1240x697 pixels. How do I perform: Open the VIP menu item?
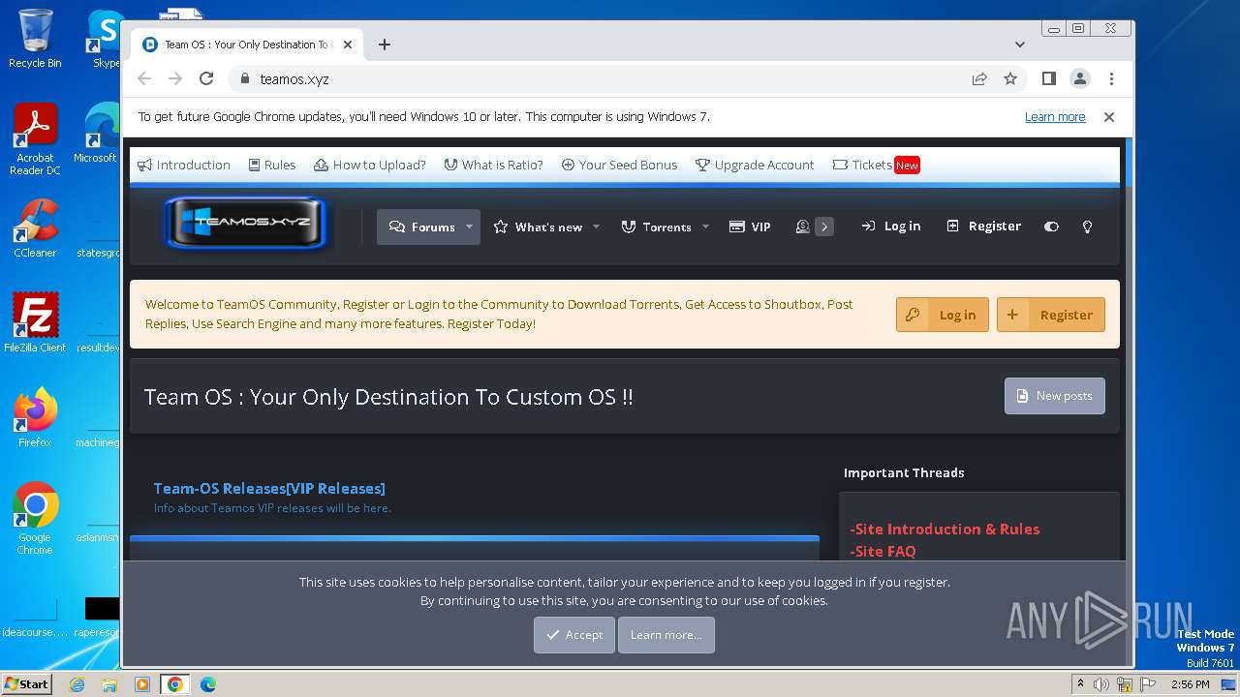coord(750,227)
